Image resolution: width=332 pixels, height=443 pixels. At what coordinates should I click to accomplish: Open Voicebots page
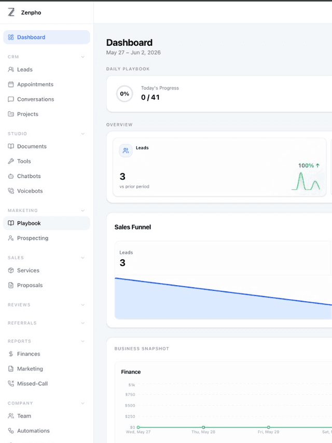(x=47, y=191)
